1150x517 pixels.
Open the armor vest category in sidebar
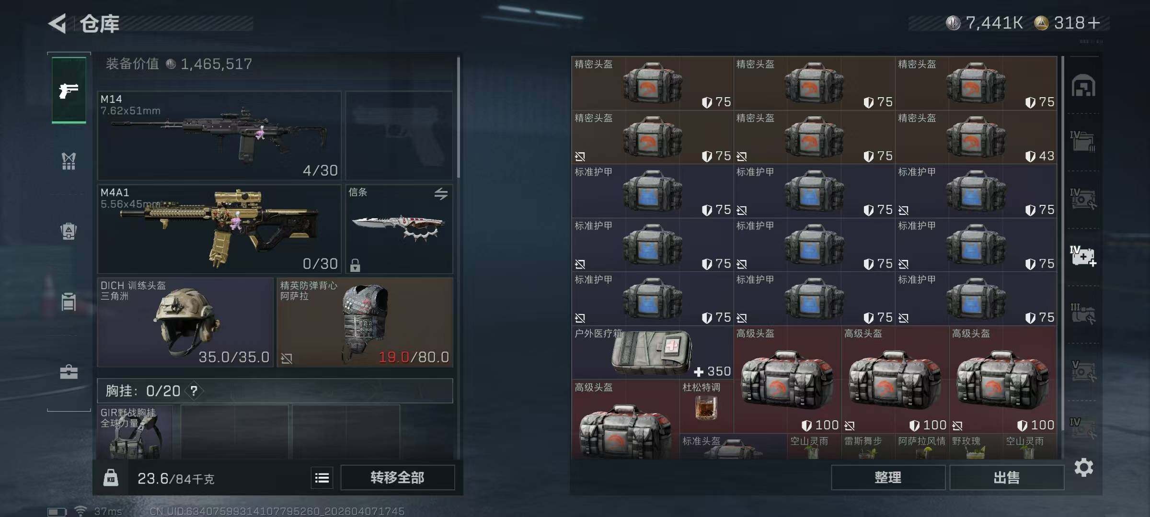pos(69,161)
